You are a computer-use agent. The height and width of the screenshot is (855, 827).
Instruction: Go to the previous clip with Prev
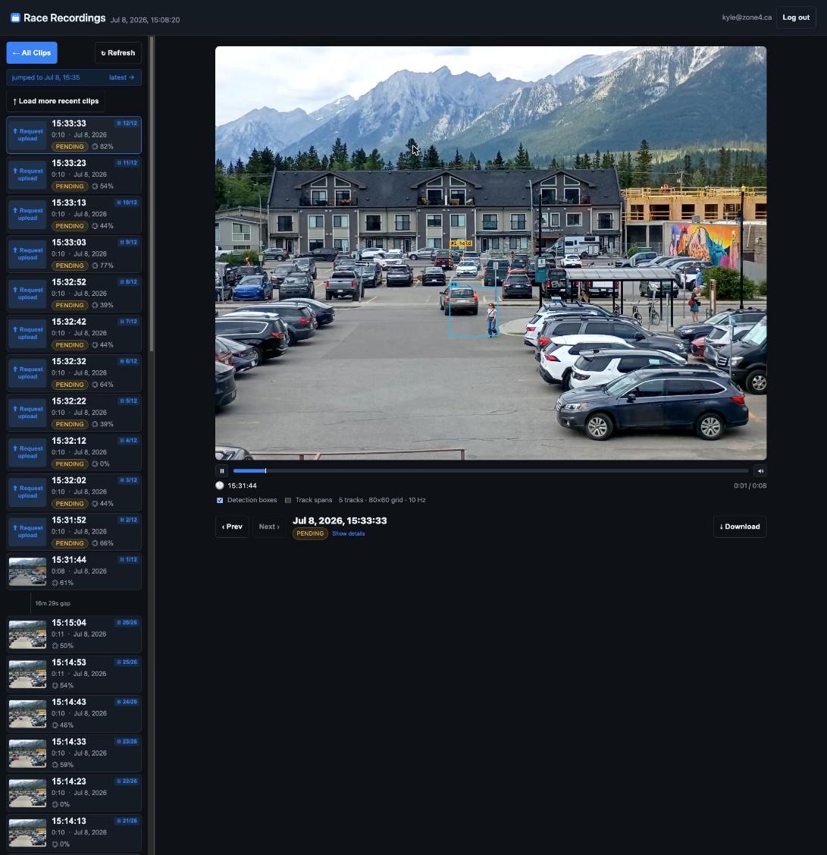[x=232, y=527]
